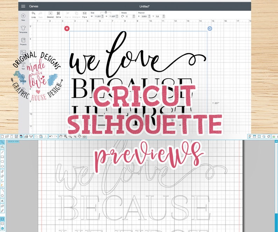Save to SD card icon in Silhouette
The image size is (278, 232).
point(21,136)
